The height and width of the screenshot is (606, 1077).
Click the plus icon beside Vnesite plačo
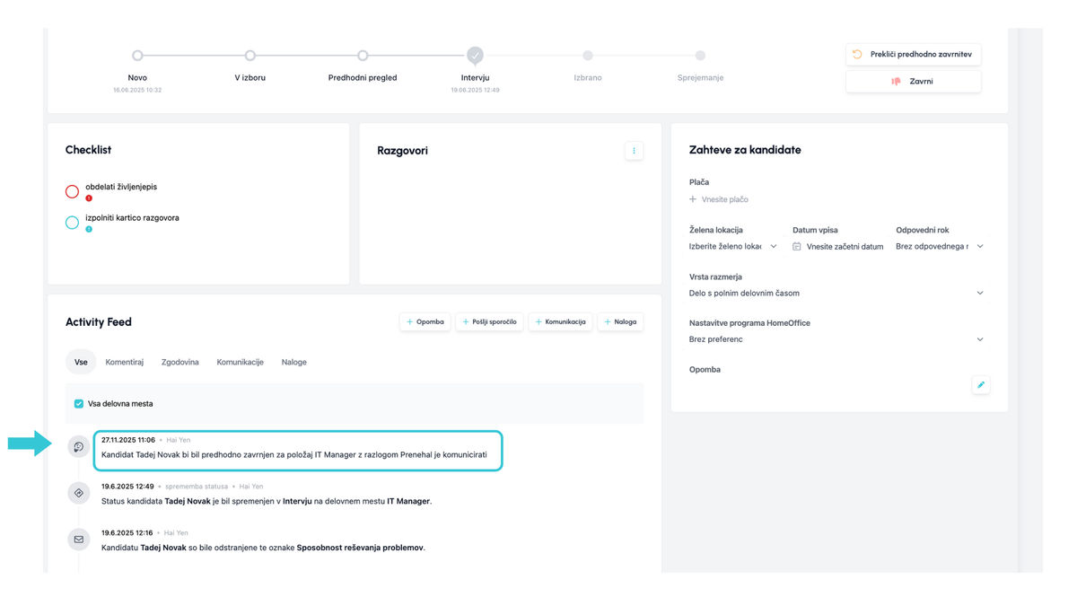pyautogui.click(x=693, y=199)
